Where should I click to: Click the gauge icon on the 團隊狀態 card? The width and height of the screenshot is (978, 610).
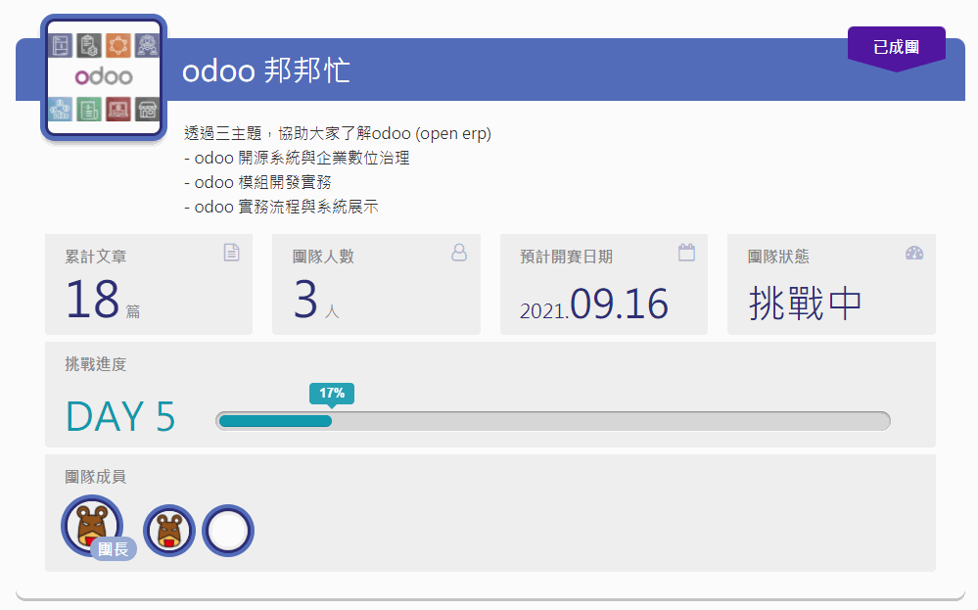click(914, 252)
